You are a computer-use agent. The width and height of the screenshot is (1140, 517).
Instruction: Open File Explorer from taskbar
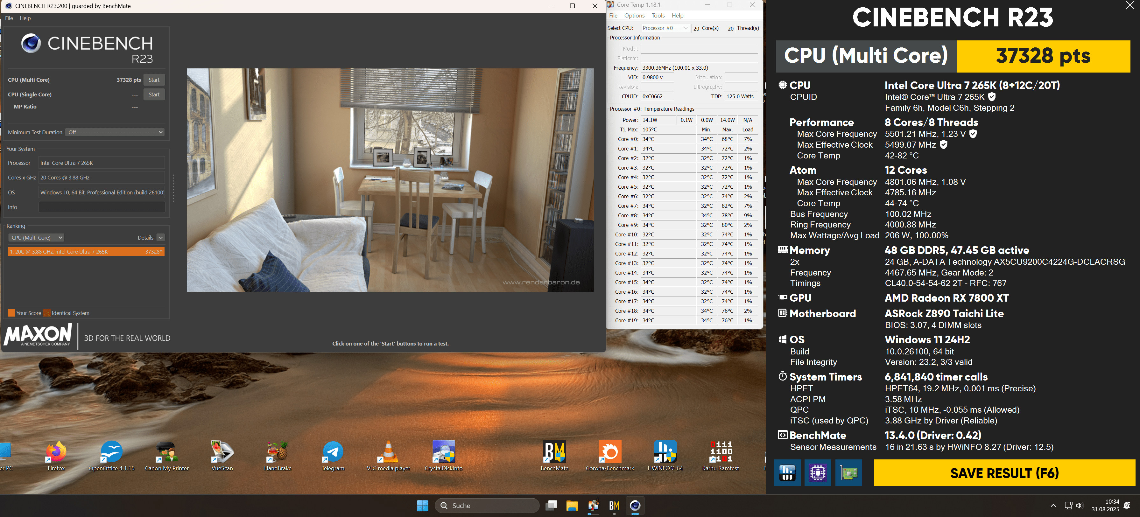tap(572, 506)
